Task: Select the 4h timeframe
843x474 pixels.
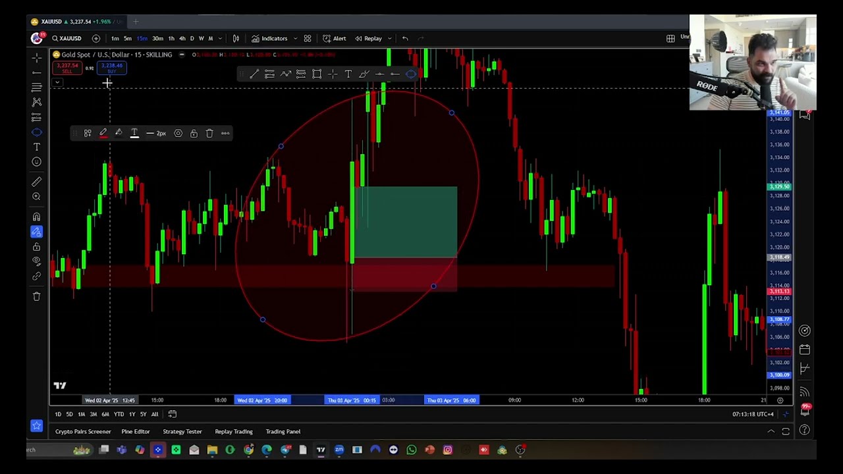Action: coord(182,38)
